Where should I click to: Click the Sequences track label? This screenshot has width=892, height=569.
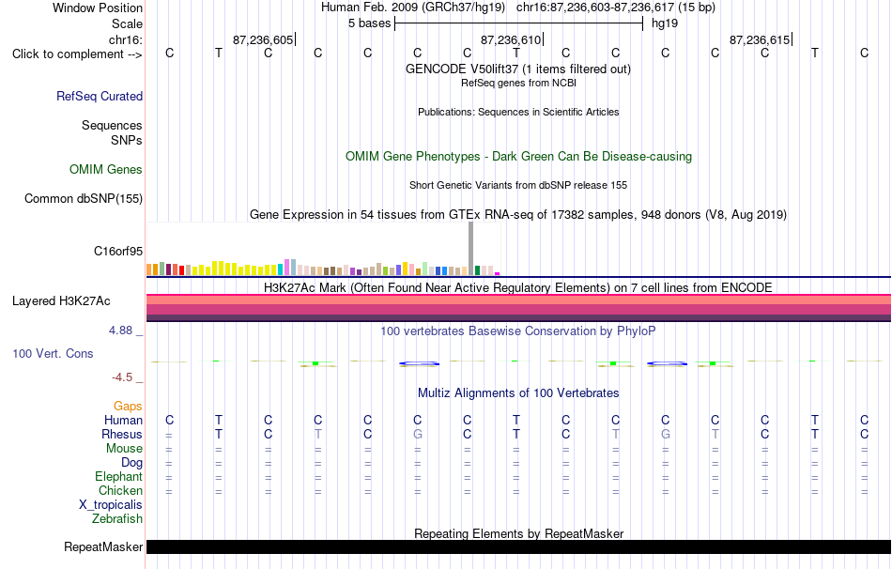pyautogui.click(x=112, y=125)
